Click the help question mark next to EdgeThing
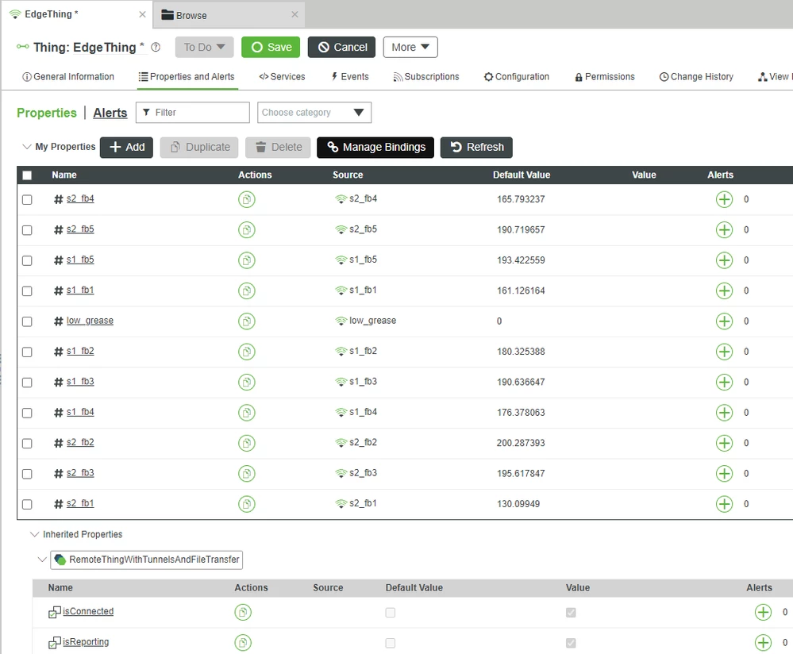Viewport: 793px width, 654px height. click(156, 47)
